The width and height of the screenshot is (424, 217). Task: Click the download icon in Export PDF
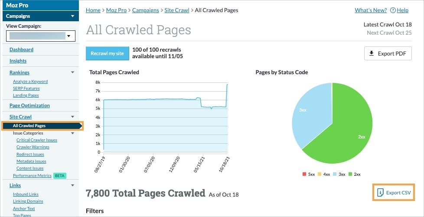click(371, 54)
